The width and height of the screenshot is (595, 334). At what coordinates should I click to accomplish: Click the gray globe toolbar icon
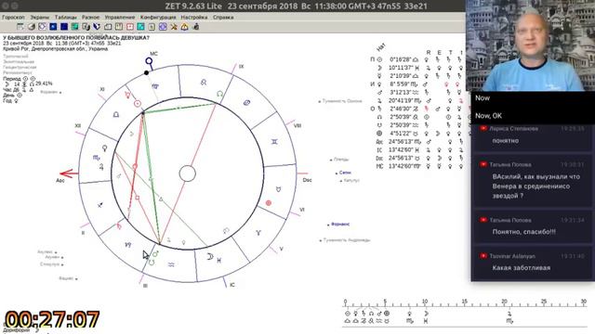point(31,27)
